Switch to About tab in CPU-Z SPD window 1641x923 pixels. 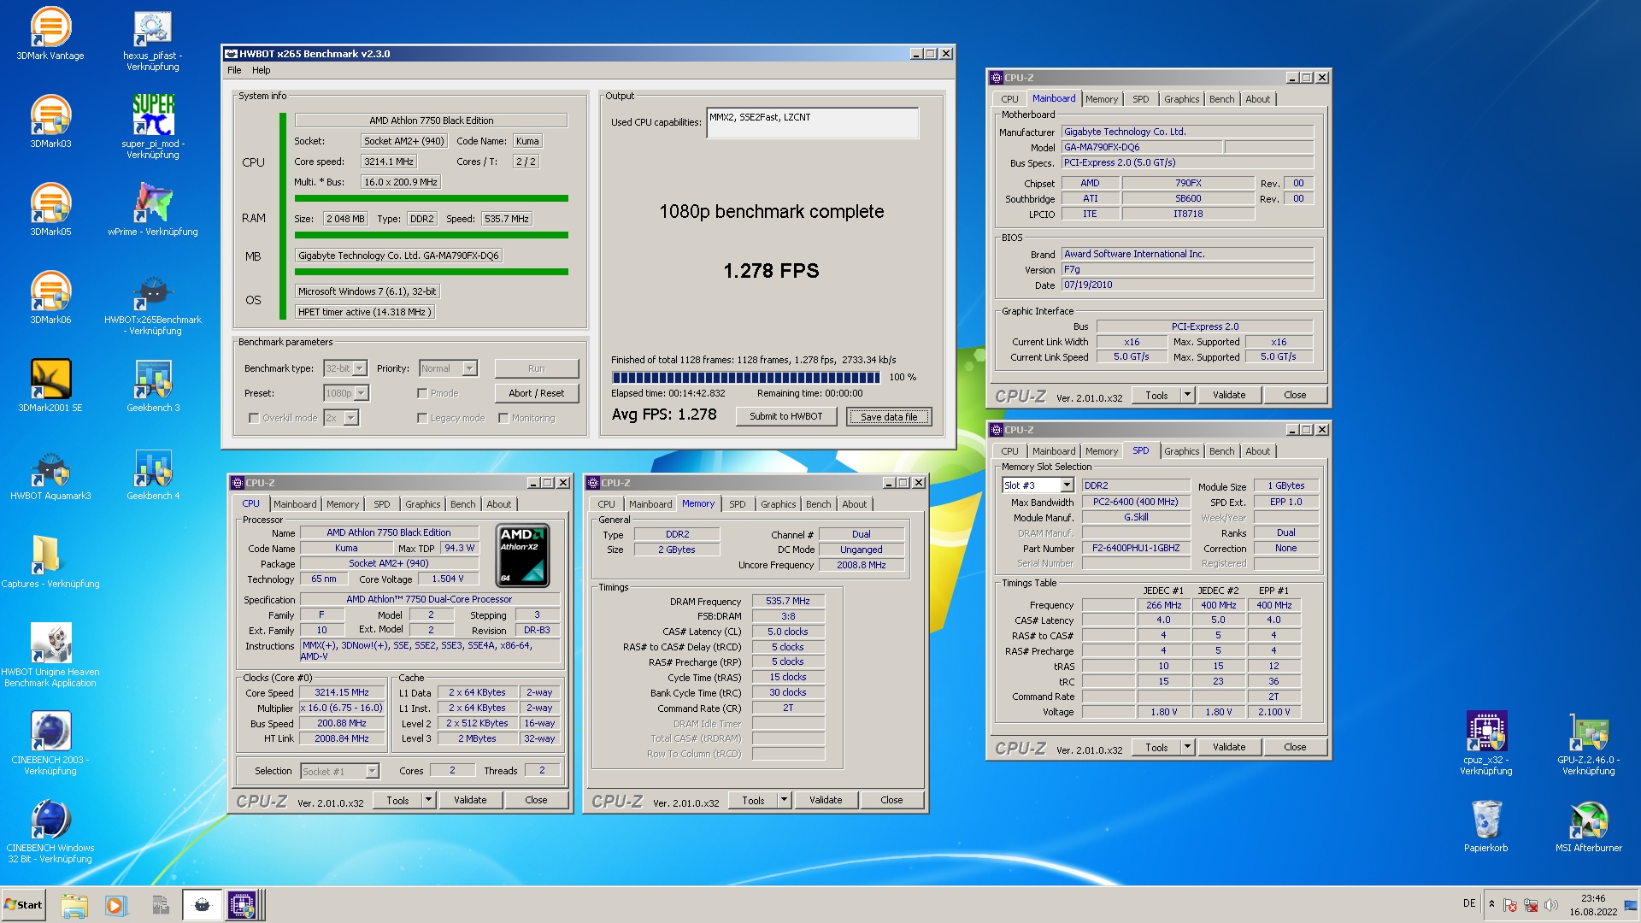(x=1257, y=451)
